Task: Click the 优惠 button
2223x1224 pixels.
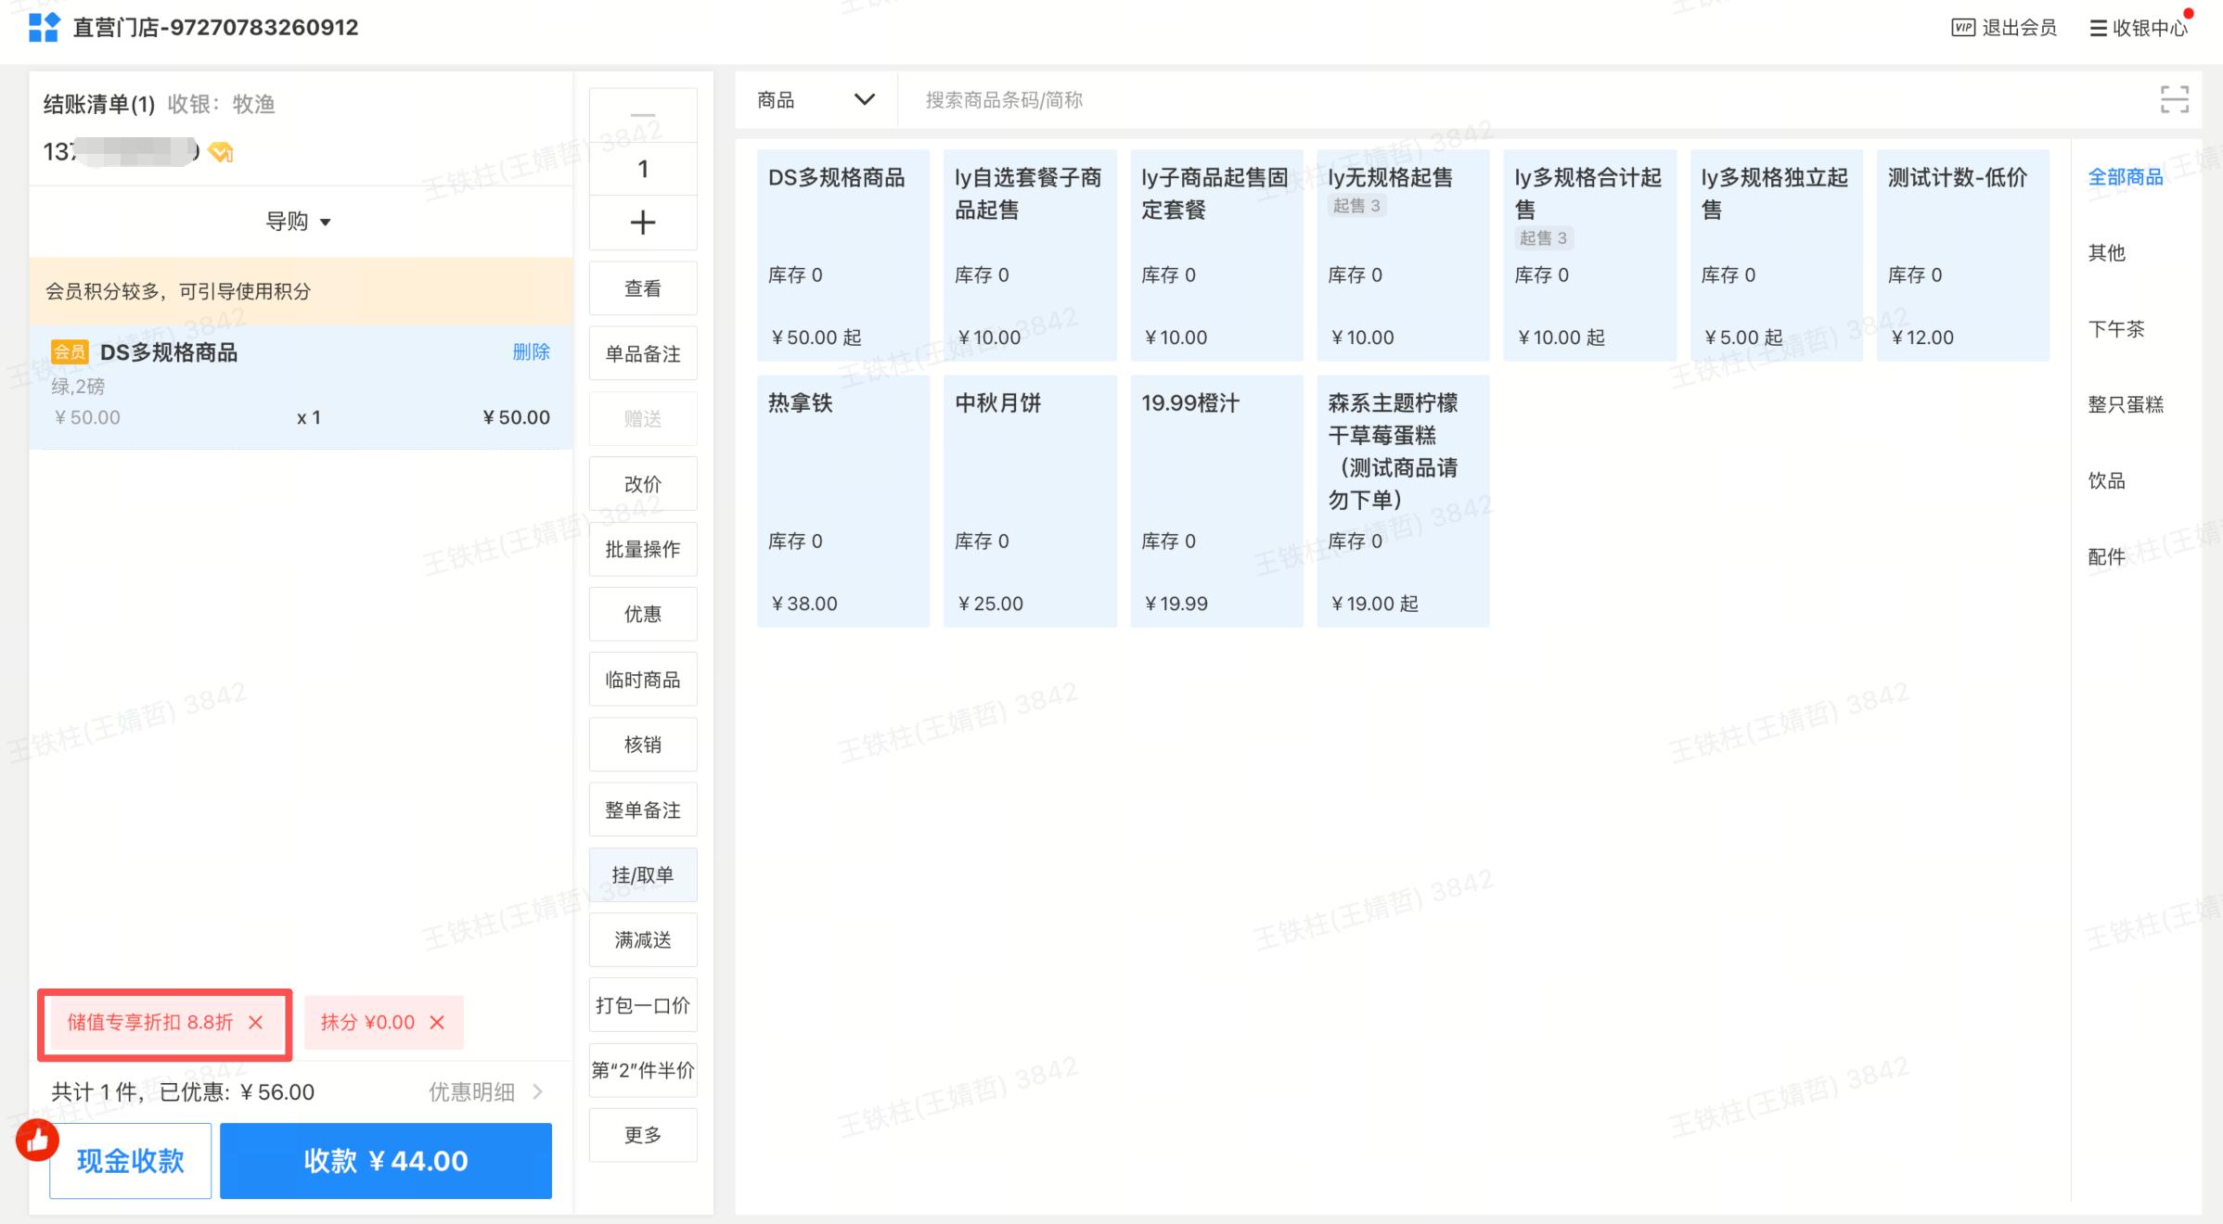Action: pos(643,614)
